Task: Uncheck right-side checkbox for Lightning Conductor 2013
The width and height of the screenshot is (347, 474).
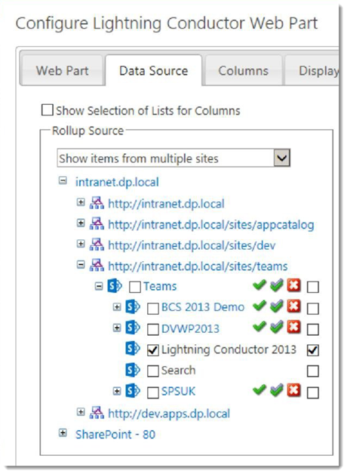Action: coord(312,350)
